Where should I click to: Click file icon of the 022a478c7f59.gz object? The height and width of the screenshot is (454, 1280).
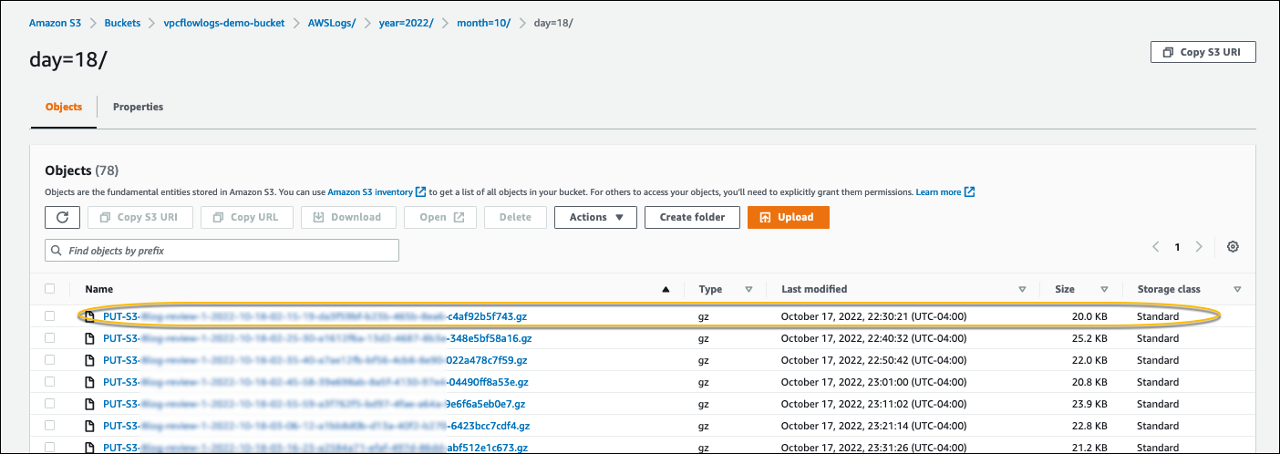90,361
